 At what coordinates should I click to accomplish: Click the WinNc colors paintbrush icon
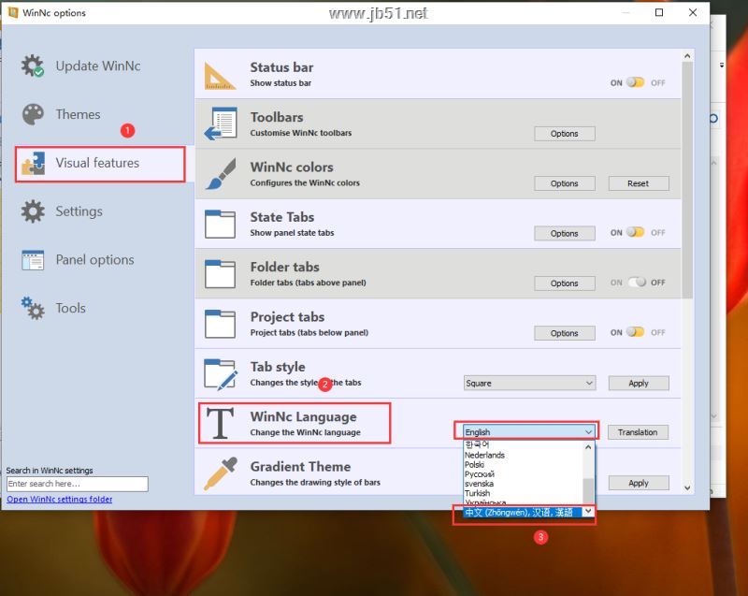pos(221,174)
